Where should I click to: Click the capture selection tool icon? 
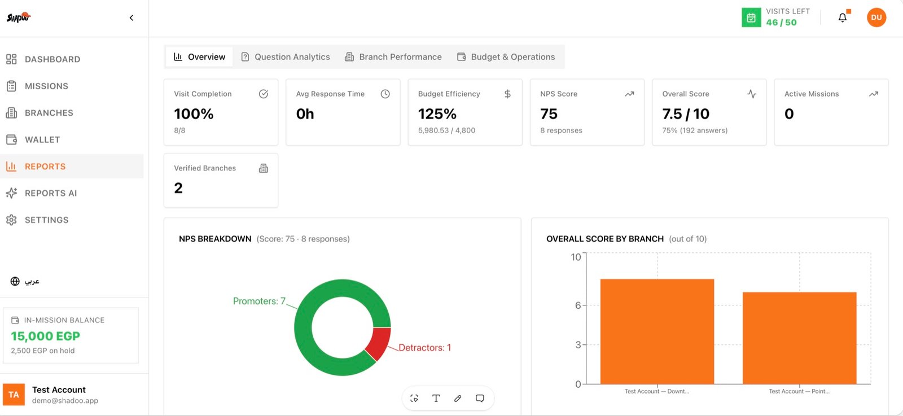tap(414, 399)
